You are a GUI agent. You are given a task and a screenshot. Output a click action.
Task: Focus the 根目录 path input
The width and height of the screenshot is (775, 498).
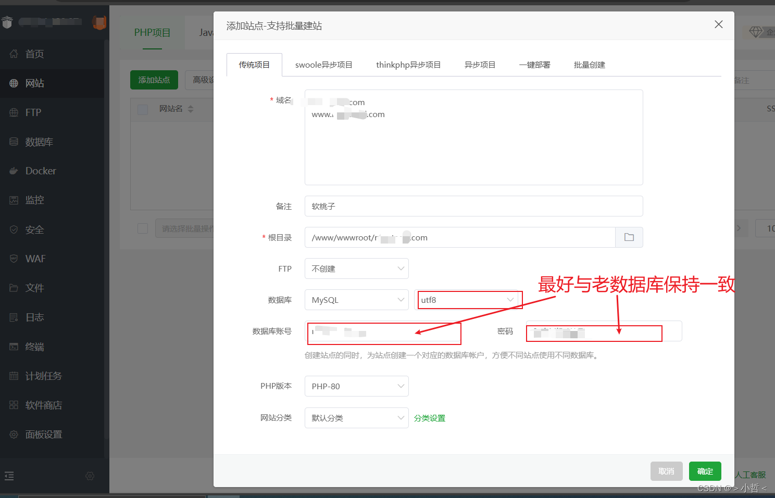(460, 237)
